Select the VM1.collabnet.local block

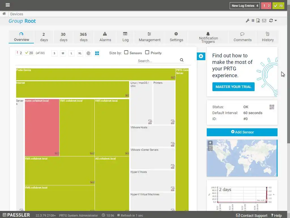(77, 127)
